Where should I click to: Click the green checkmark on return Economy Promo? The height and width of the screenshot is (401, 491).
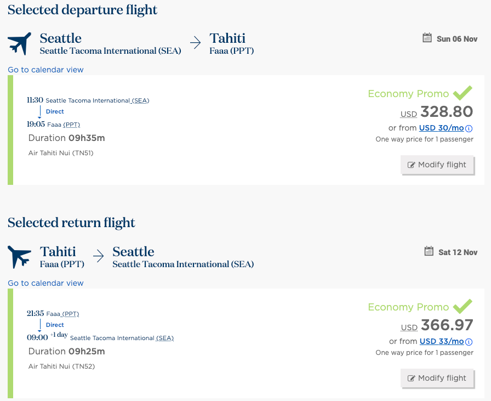click(463, 306)
